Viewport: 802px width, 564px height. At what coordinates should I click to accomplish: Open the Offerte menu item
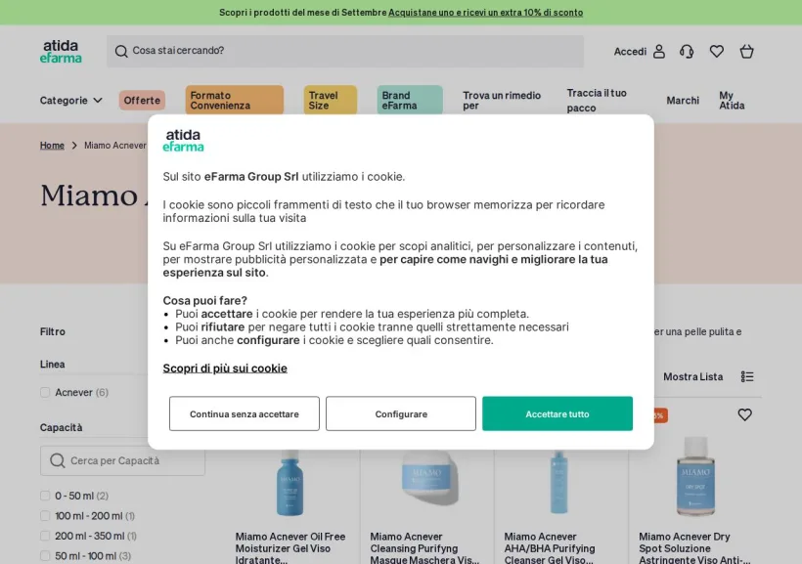coord(142,101)
